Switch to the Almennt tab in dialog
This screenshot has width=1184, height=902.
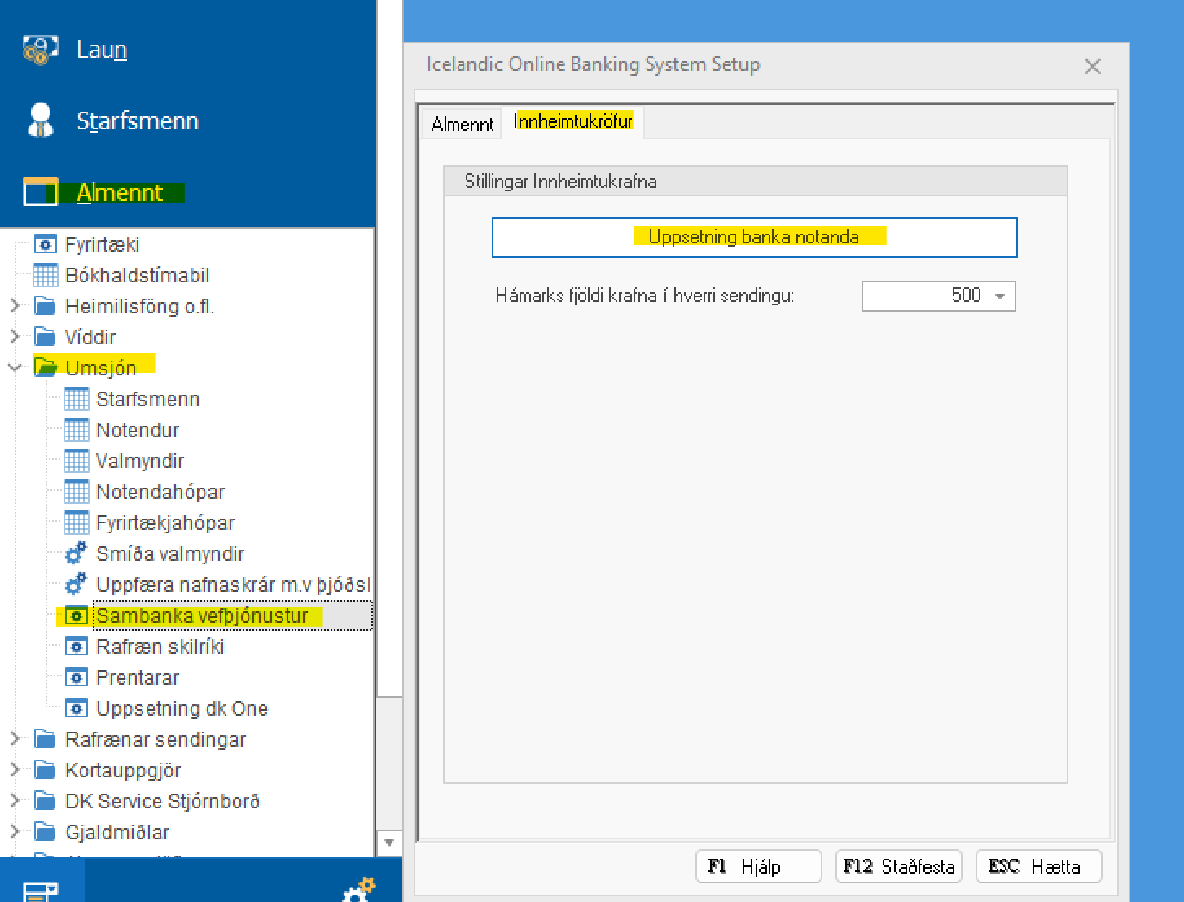pos(462,124)
